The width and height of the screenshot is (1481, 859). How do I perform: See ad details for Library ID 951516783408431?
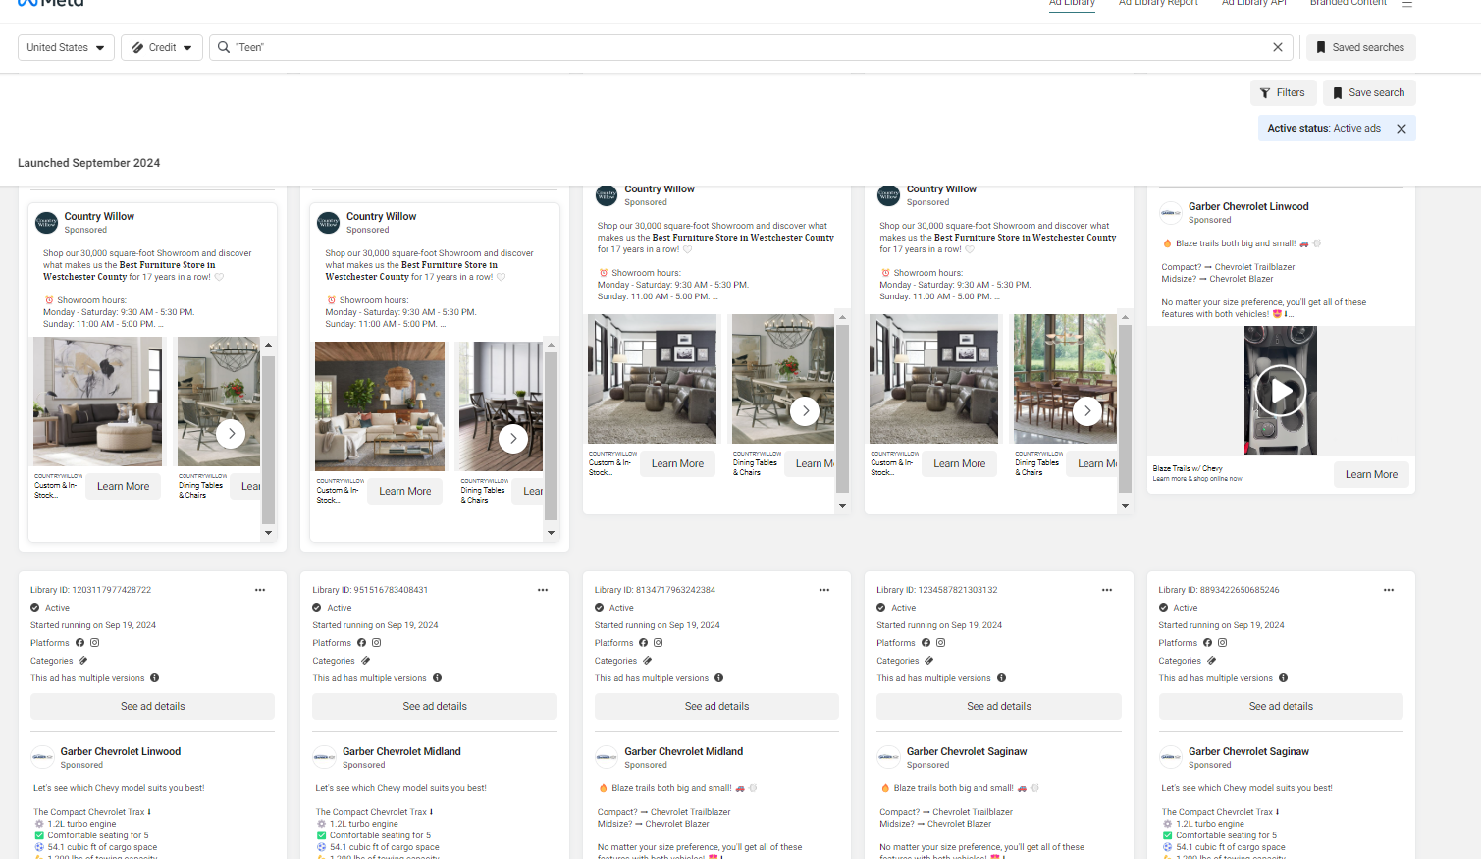pyautogui.click(x=435, y=706)
